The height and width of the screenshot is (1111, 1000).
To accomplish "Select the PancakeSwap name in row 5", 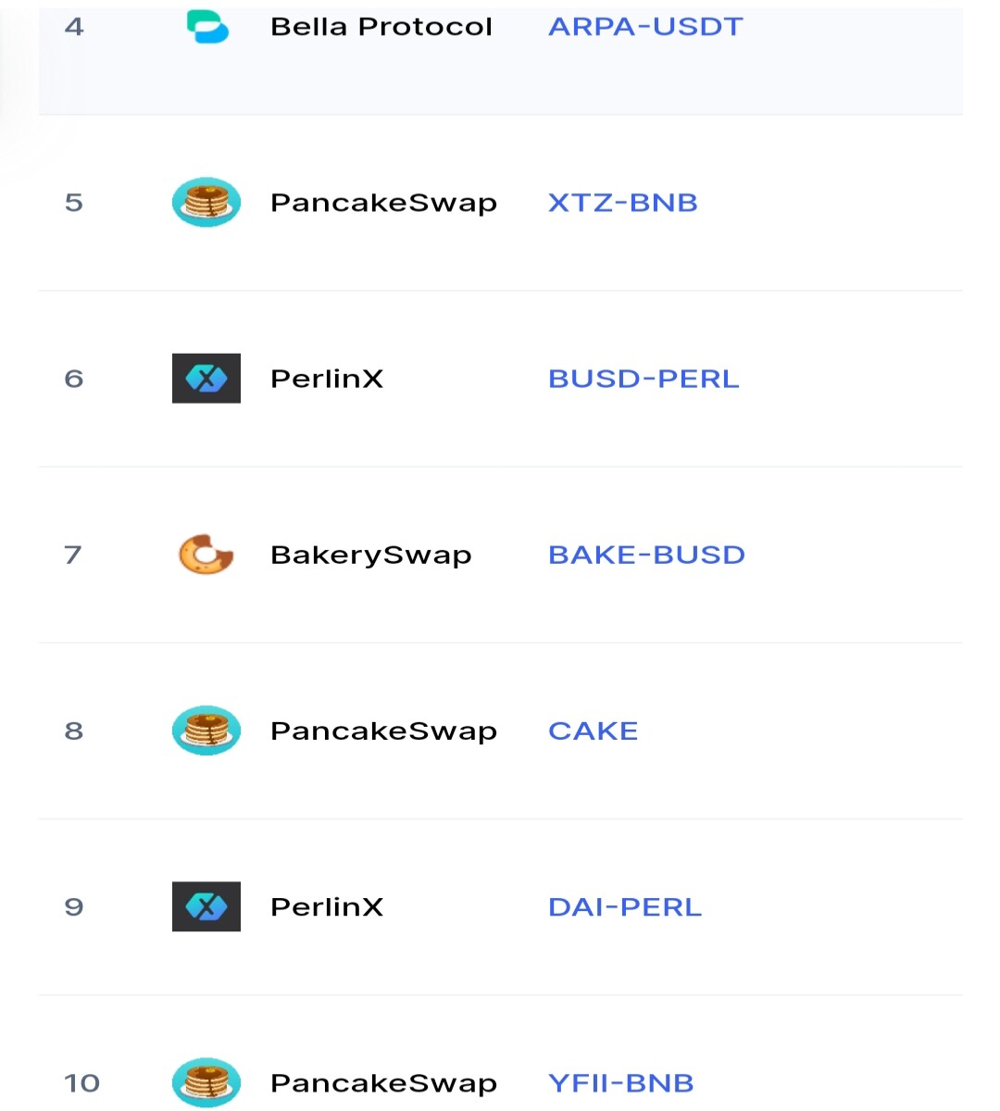I will pyautogui.click(x=383, y=204).
